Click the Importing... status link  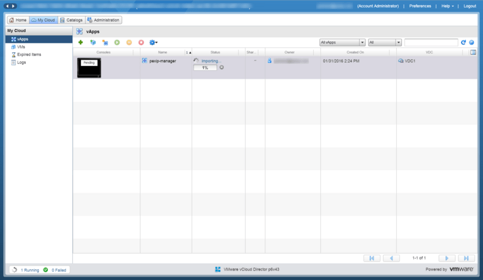pos(211,61)
